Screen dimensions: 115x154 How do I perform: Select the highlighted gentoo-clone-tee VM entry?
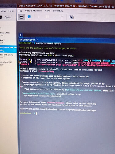coord(8,49)
